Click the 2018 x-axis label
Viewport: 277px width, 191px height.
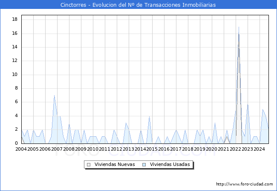tap(188, 149)
